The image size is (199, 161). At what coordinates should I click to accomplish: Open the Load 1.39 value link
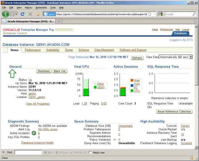coord(84,104)
